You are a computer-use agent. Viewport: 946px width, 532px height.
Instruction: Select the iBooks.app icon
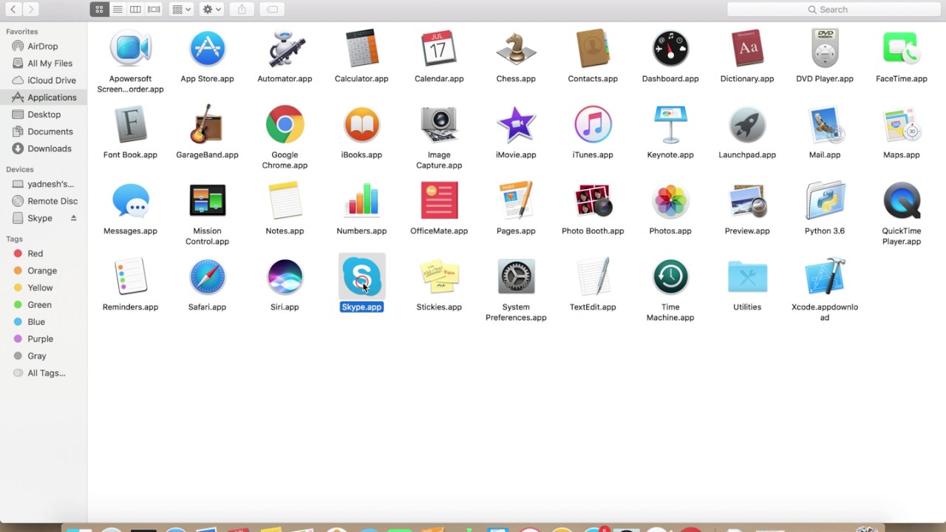point(361,125)
